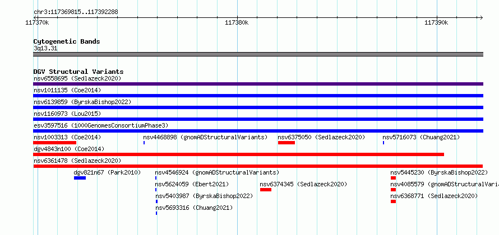Click the nsv6558695 (Sedlazeck2020) variant label

tap(77, 78)
